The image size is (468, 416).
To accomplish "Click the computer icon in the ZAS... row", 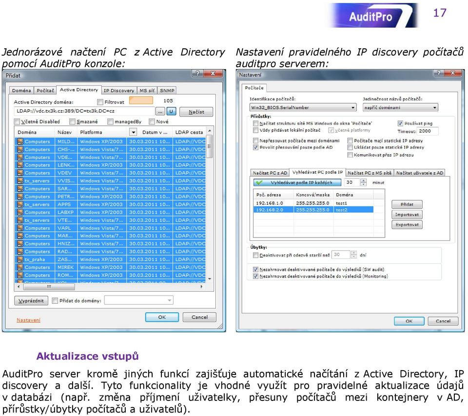I will (20, 259).
